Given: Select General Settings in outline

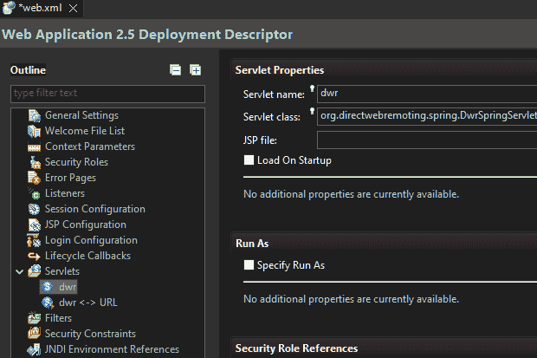Looking at the screenshot, I should coord(82,115).
